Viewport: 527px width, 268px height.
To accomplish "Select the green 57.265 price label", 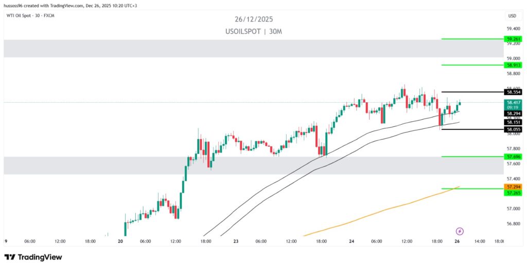I will point(513,193).
